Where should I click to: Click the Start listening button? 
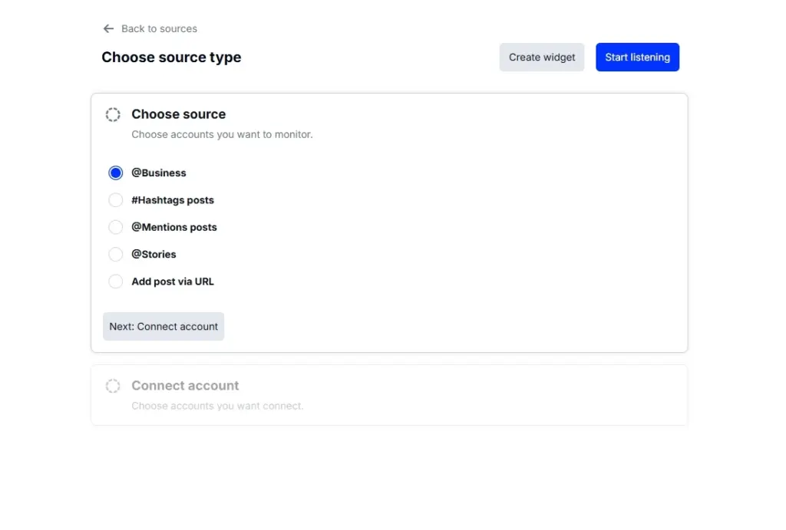pyautogui.click(x=637, y=57)
